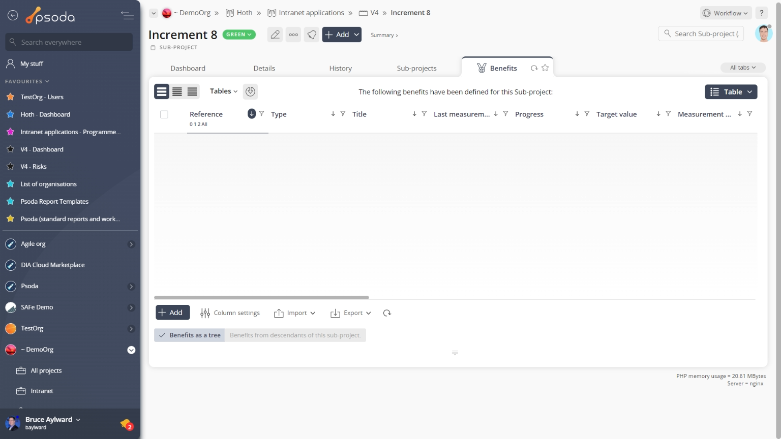Collapse the sidebar with the menu toggle icon

127,16
